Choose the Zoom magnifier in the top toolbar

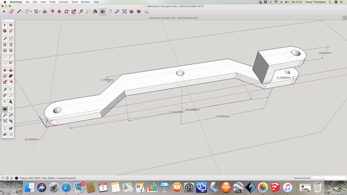[117, 12]
